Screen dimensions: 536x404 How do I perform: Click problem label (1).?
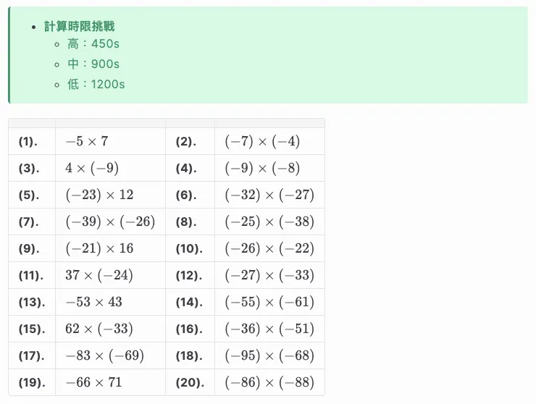28,141
